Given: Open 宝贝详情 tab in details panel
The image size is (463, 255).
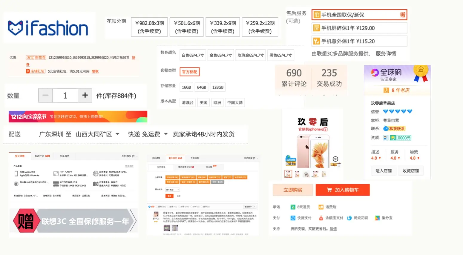Looking at the screenshot, I should 20,156.
